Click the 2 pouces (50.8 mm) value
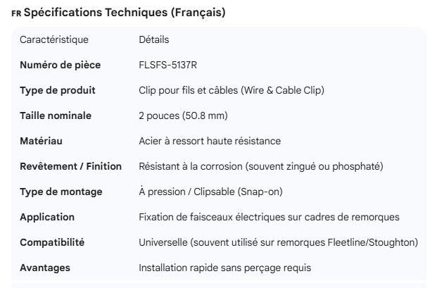 (x=184, y=115)
